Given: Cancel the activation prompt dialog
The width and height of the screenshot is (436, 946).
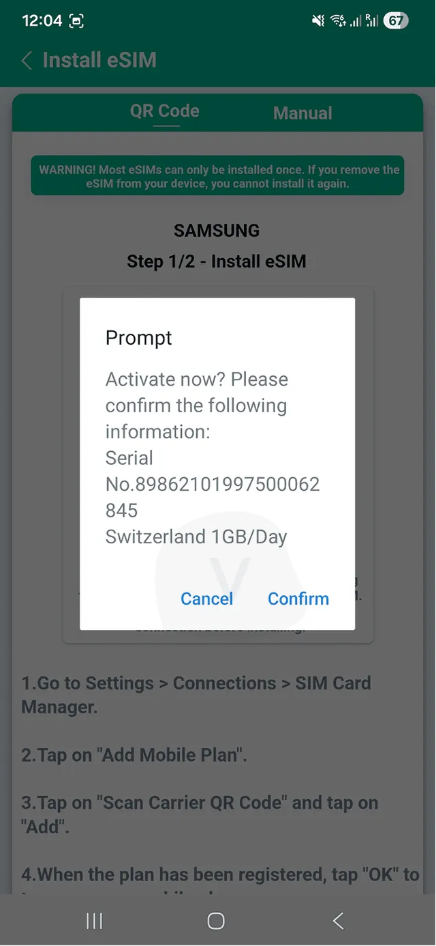Looking at the screenshot, I should [x=206, y=599].
